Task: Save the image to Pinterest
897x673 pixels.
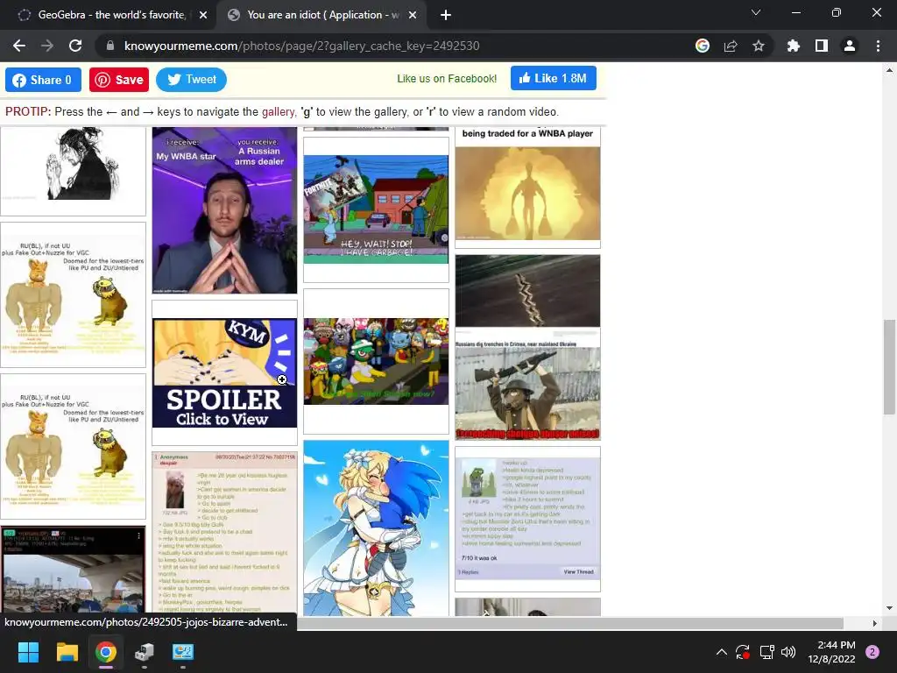Action: tap(119, 80)
